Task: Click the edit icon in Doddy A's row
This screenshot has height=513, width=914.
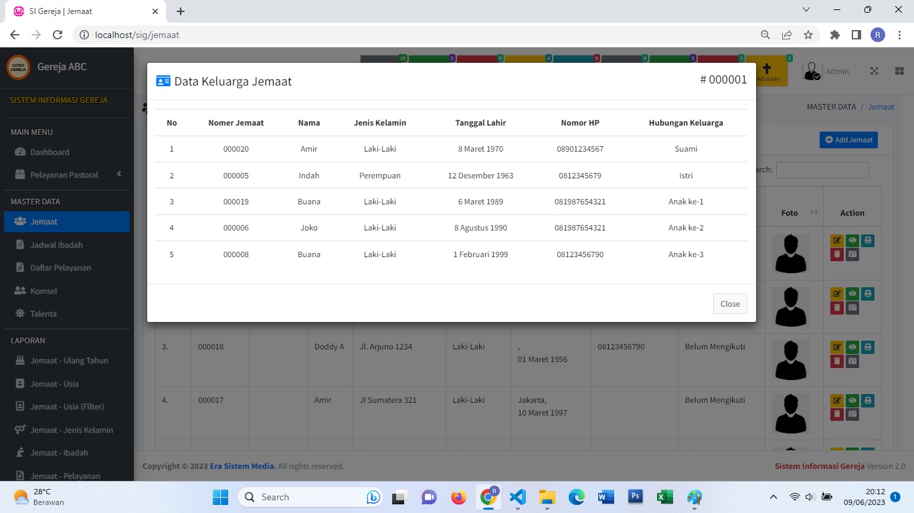Action: [x=837, y=347]
